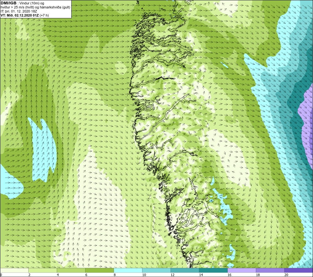313x277 pixels.
Task: Click the 16–18 m/s light purple swatch
Action: tap(242, 270)
